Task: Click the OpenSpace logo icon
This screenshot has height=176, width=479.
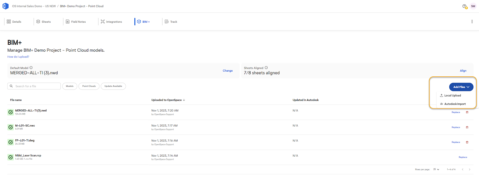Action: (x=5, y=6)
